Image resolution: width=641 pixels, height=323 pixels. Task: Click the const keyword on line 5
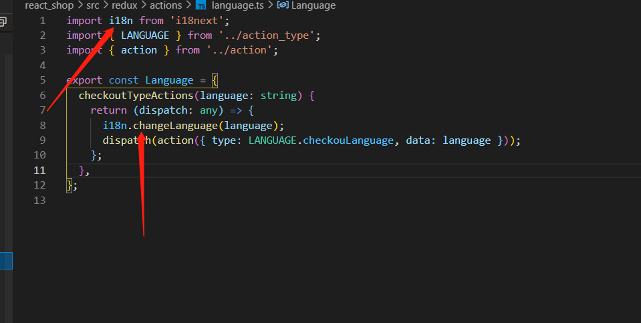click(124, 80)
